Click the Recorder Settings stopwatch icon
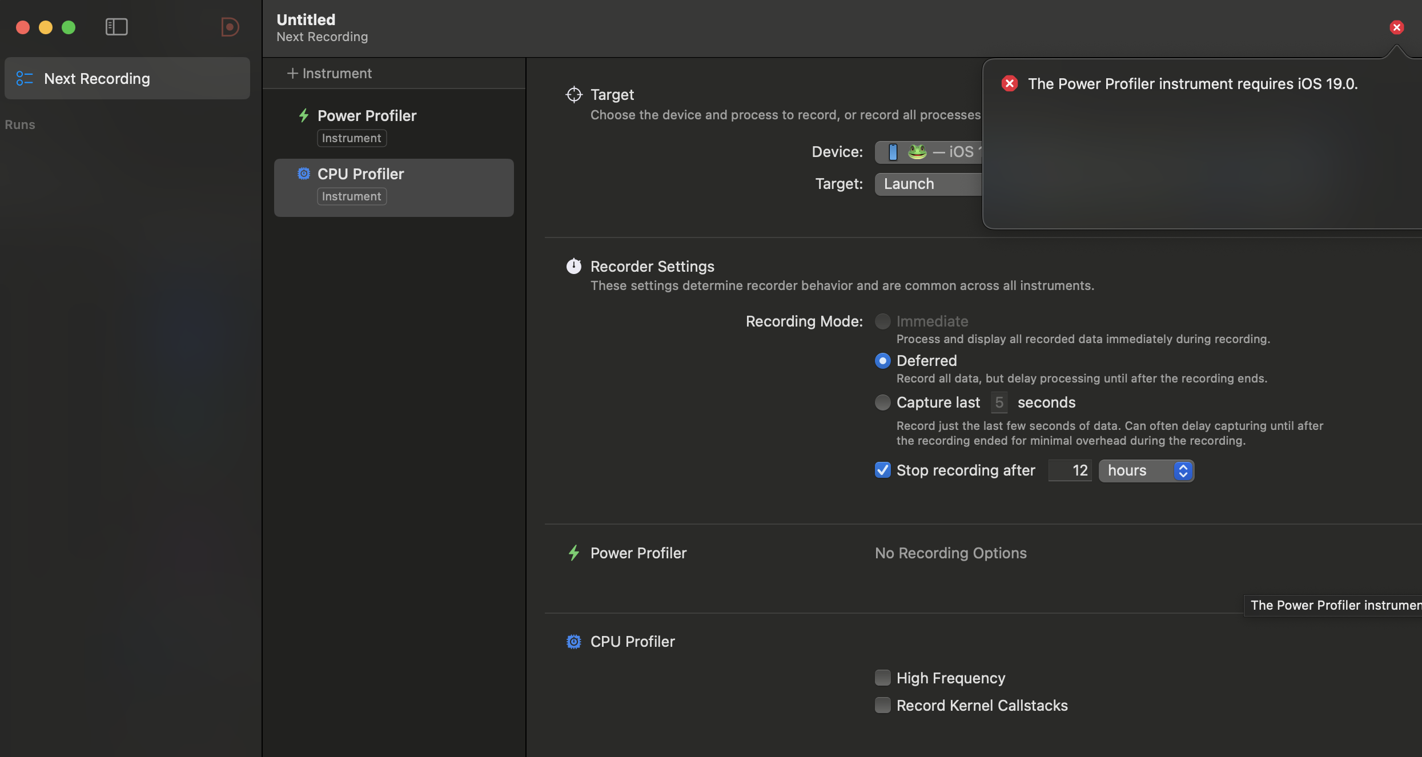The height and width of the screenshot is (757, 1422). click(x=573, y=266)
